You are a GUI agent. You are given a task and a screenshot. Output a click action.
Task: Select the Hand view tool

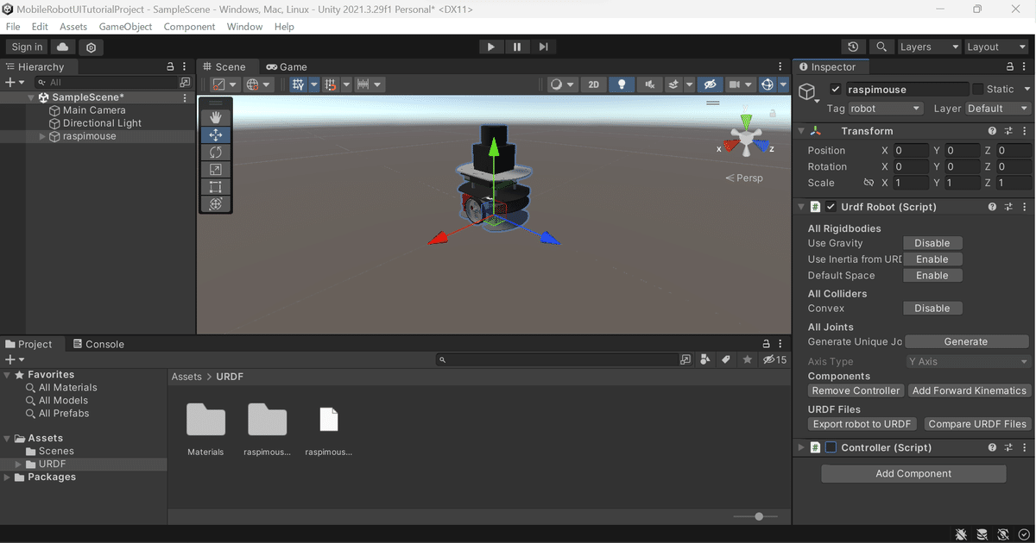point(216,117)
